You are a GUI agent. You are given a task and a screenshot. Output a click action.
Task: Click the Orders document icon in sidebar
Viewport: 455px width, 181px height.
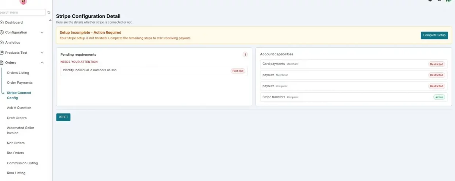tap(2, 62)
